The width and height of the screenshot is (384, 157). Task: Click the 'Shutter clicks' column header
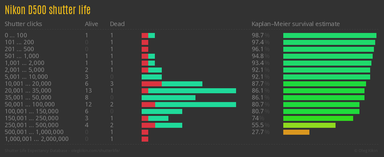tap(23, 24)
